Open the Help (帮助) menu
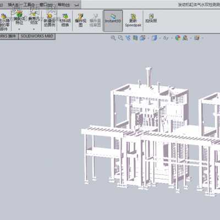This screenshot has width=220, height=220. [x=64, y=5]
